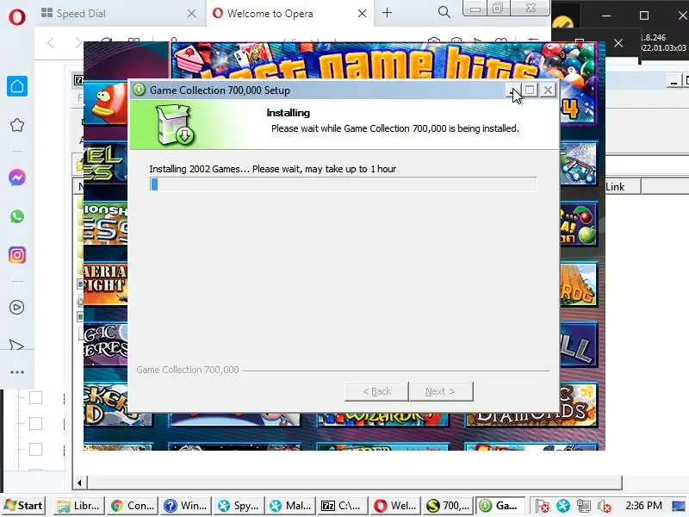Screen dimensions: 689x517
Task: Open Messenger in Opera sidebar
Action: coord(17,178)
